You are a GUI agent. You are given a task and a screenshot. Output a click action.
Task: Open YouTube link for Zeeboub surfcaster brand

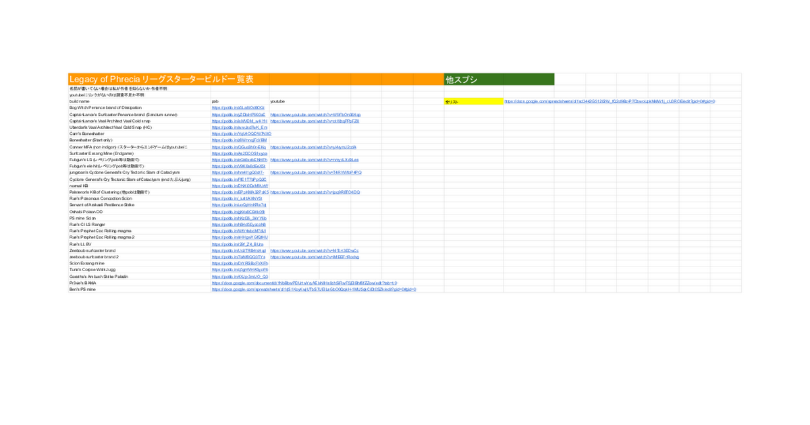tap(315, 250)
